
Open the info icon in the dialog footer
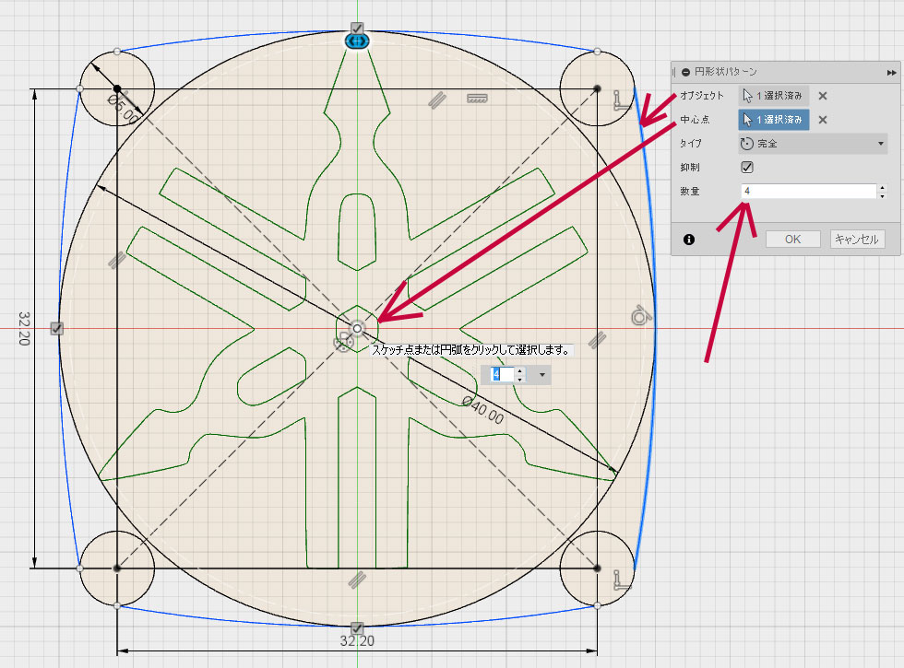click(688, 239)
